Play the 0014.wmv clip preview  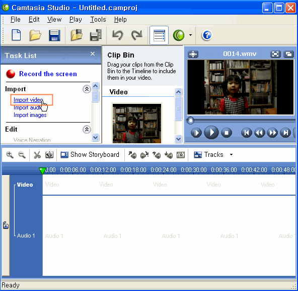coord(211,132)
